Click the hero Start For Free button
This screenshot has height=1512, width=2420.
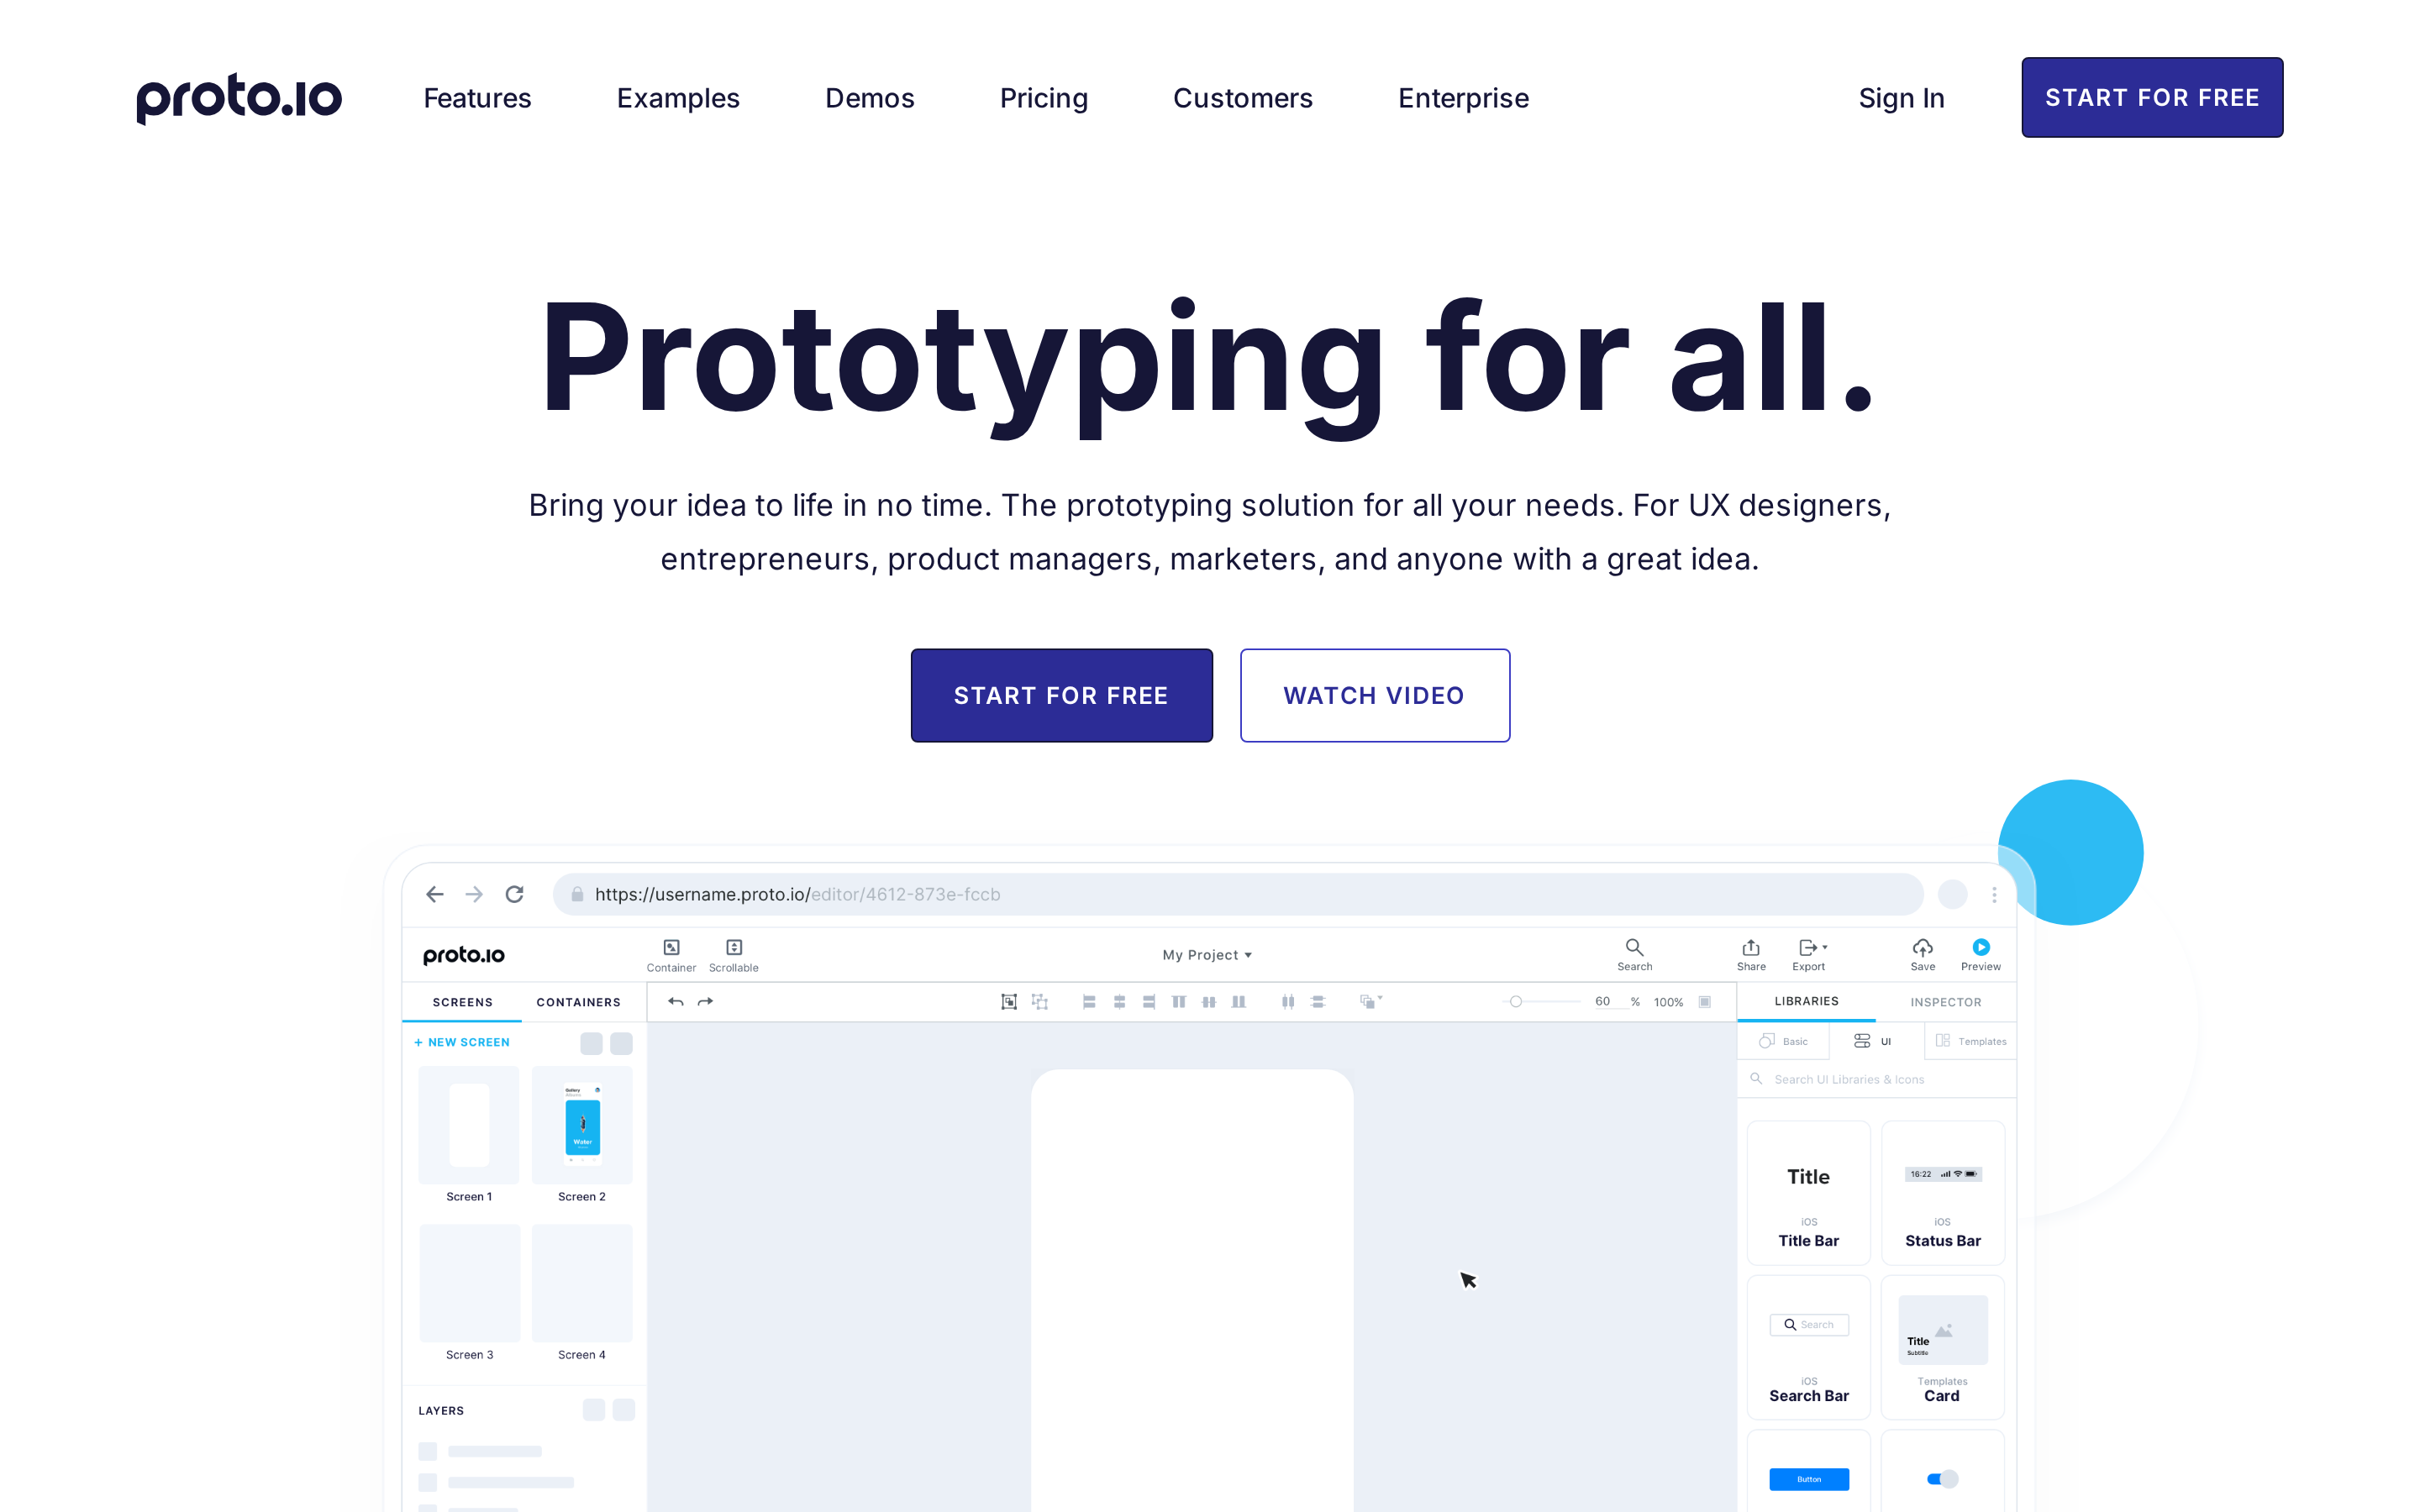[x=1061, y=695]
